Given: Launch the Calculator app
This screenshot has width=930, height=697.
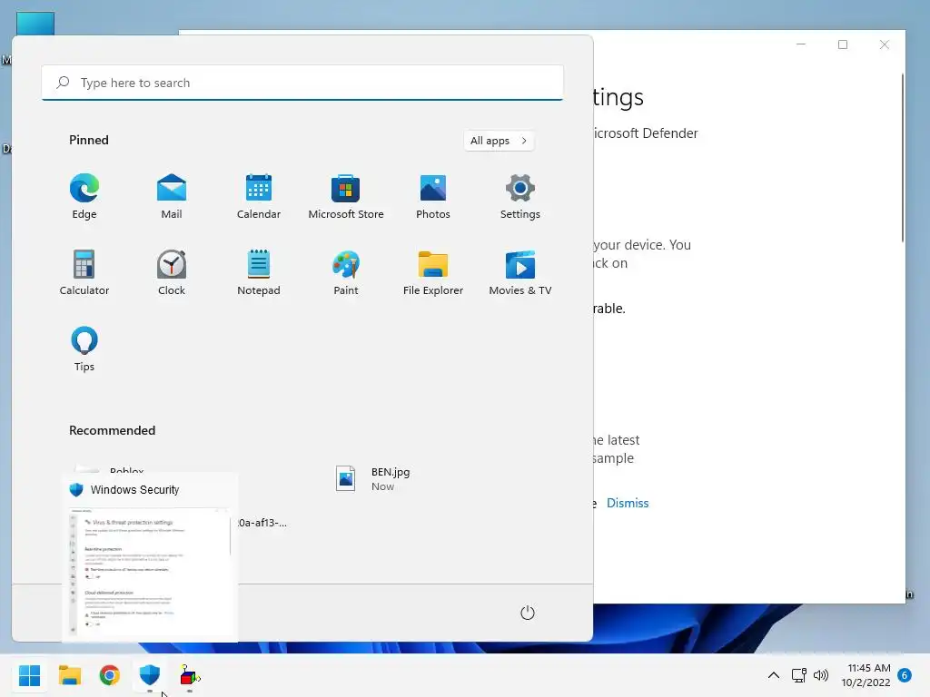Looking at the screenshot, I should pyautogui.click(x=84, y=272).
